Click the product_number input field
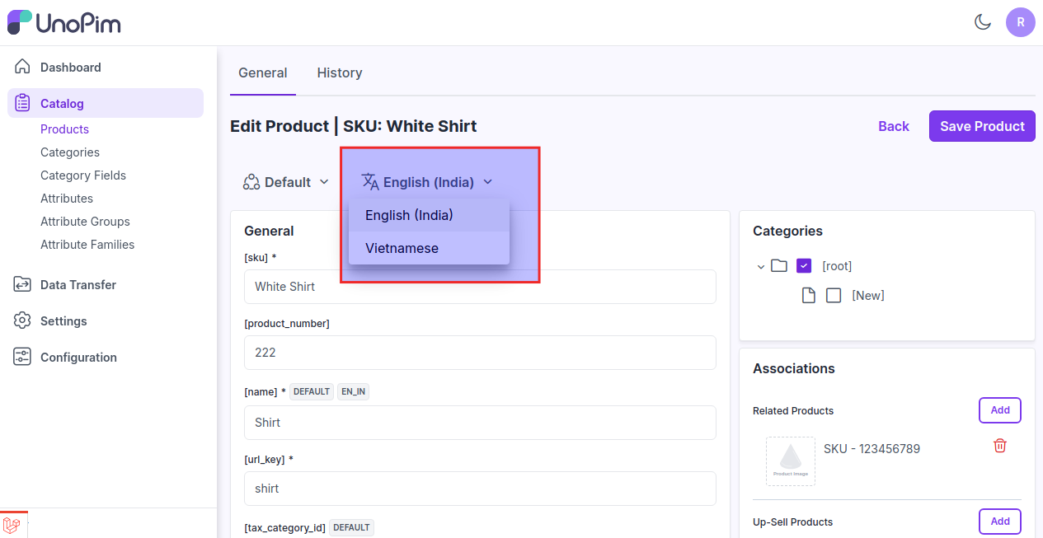 [480, 353]
